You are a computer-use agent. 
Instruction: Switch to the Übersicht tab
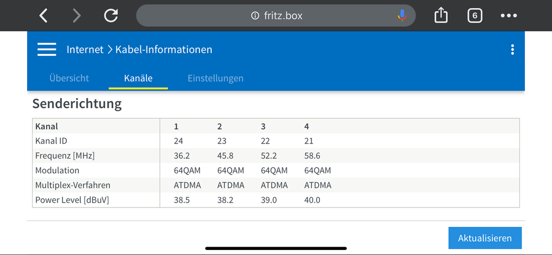(69, 78)
